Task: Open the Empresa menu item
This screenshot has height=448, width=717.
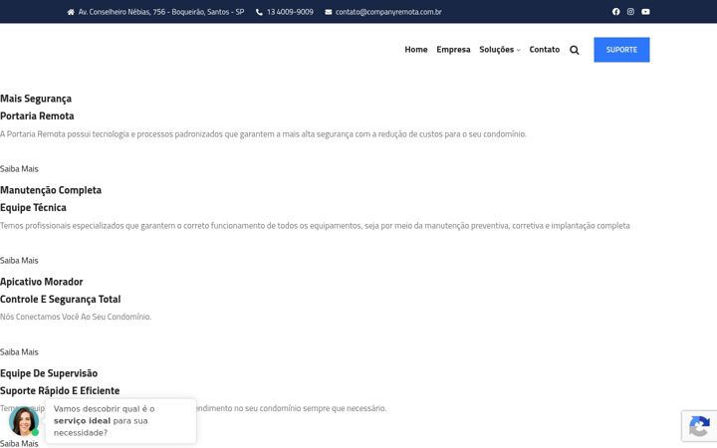Action: pyautogui.click(x=453, y=50)
